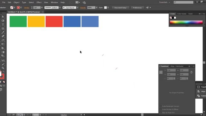Open the graphic Style dropdown
The width and height of the screenshot is (206, 116).
point(108,8)
